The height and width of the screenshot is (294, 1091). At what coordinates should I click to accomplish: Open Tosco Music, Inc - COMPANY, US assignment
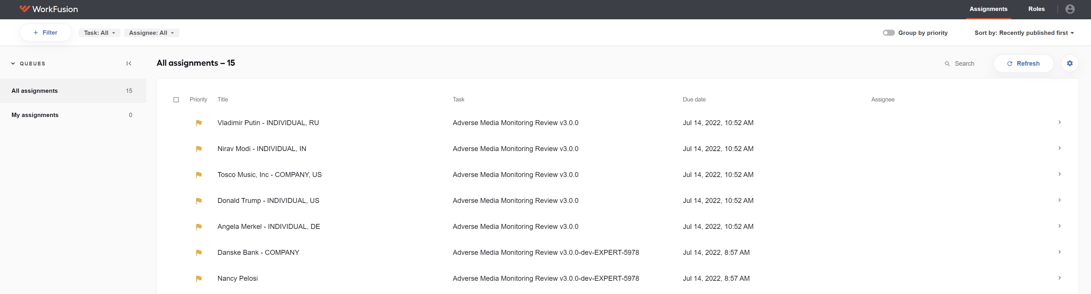click(x=269, y=175)
